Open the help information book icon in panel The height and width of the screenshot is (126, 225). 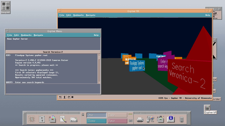pyautogui.click(x=171, y=119)
